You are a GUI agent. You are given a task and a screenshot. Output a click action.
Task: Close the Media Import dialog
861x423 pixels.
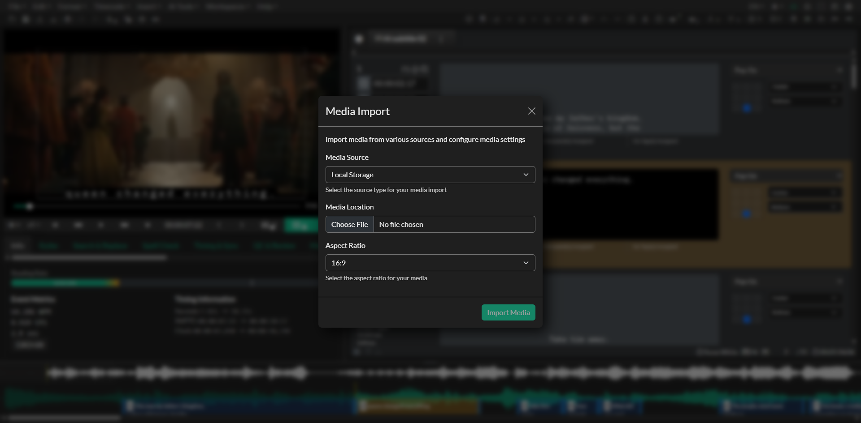(532, 111)
